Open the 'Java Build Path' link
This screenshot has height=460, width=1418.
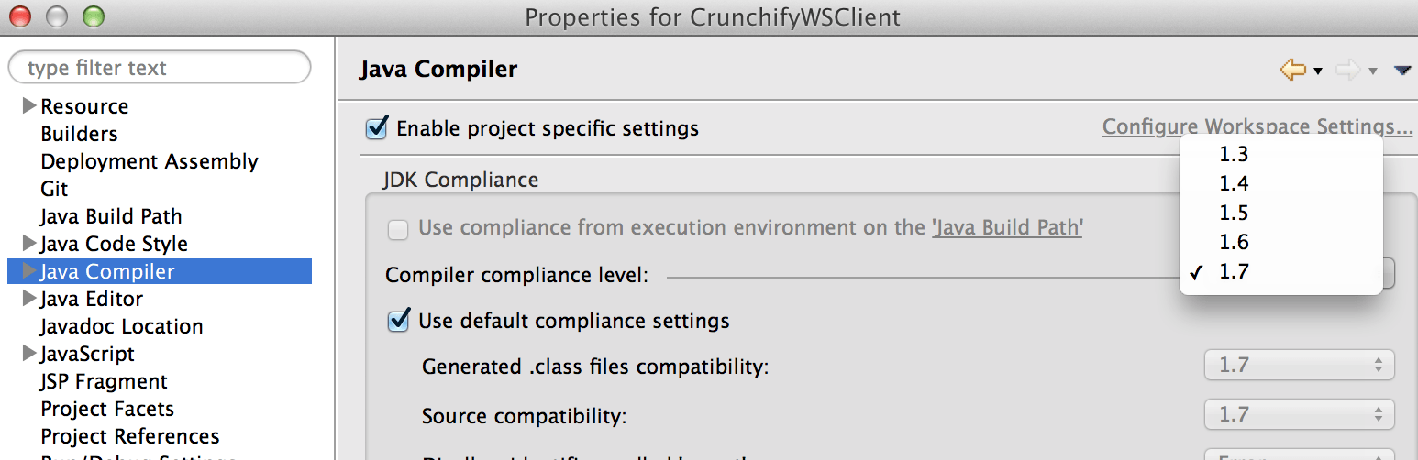(x=1007, y=227)
